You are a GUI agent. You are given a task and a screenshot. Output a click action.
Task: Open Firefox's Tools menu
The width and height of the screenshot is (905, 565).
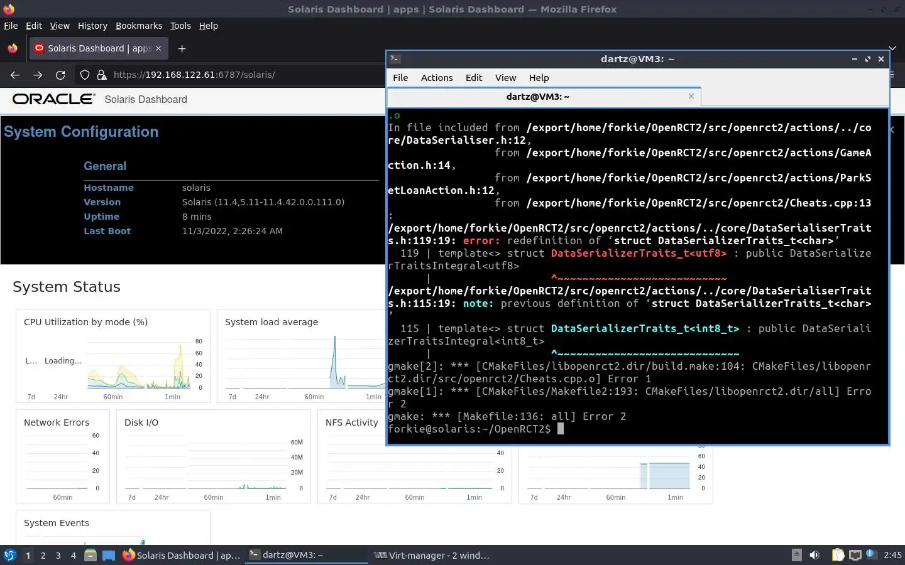[x=180, y=26]
